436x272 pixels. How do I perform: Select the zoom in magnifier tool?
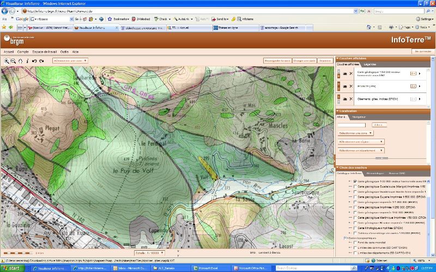coord(7,61)
